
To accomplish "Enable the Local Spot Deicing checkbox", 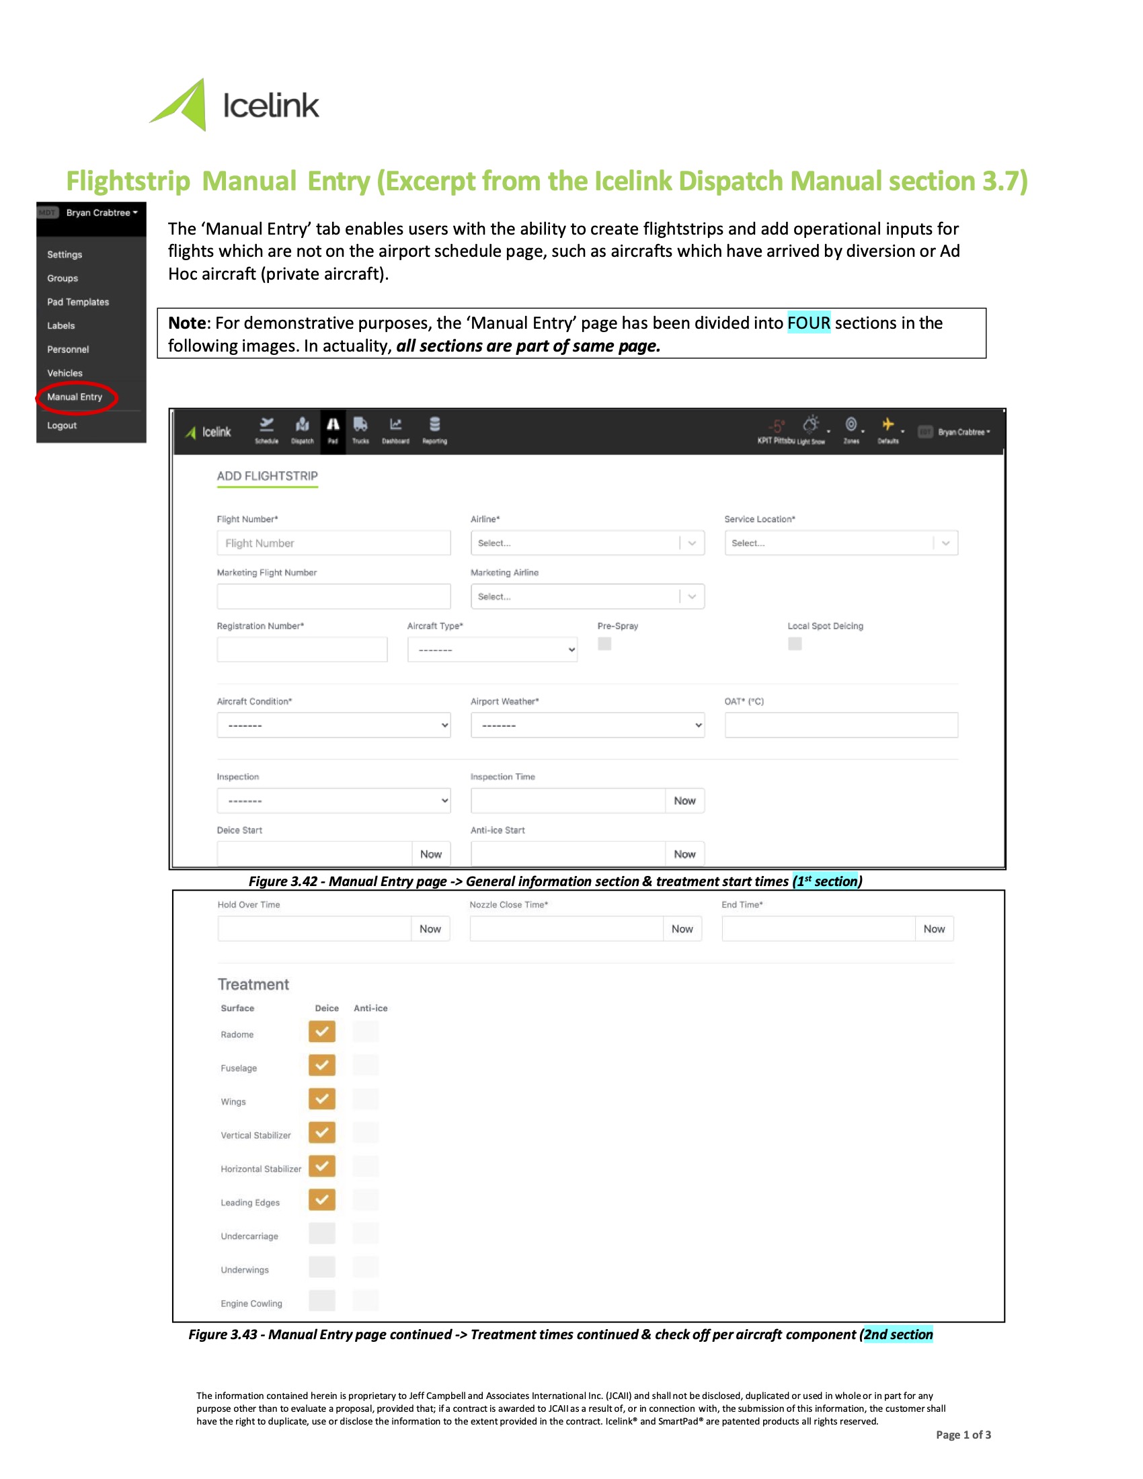I will click(x=795, y=643).
